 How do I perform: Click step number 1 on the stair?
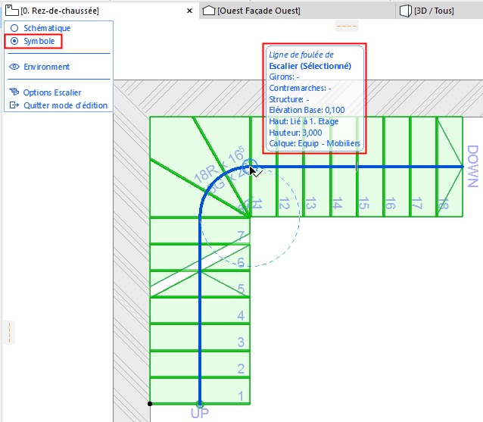[x=241, y=396]
